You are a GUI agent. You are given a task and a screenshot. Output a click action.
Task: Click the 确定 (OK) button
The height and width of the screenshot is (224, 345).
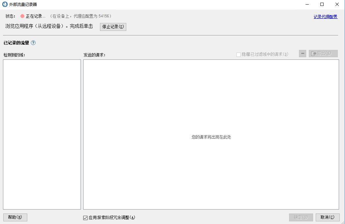(300, 217)
